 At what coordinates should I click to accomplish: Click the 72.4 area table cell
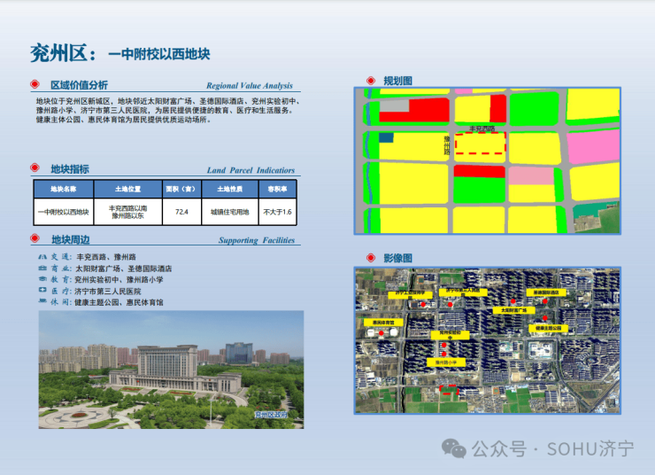pos(181,212)
